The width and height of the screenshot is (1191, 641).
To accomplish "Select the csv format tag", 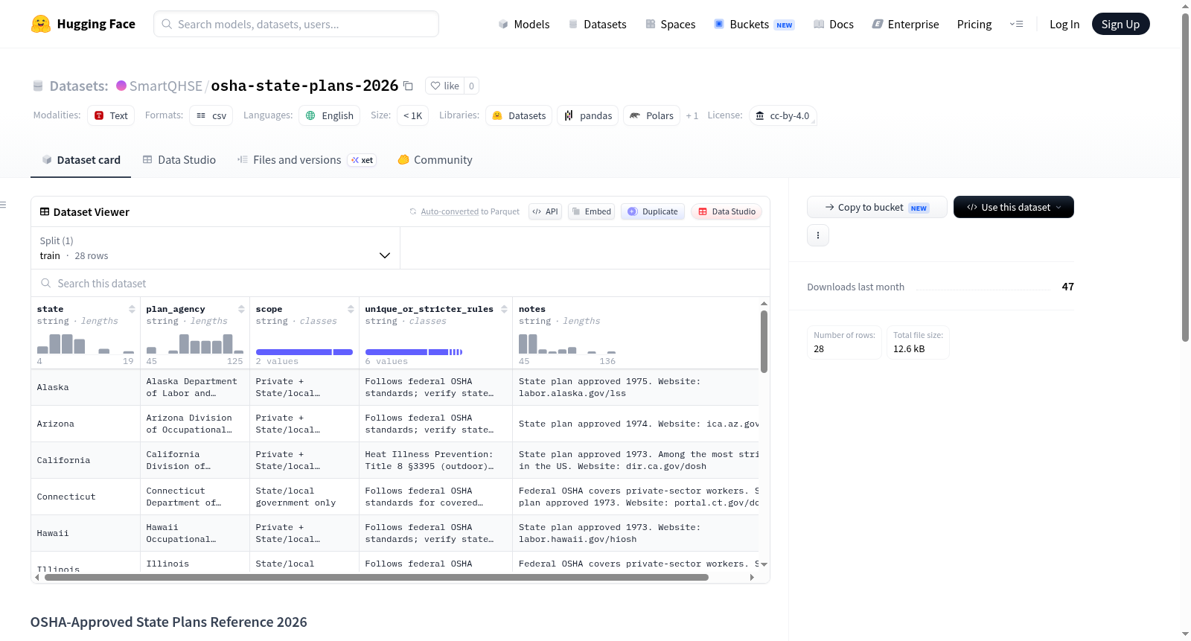I will (211, 115).
